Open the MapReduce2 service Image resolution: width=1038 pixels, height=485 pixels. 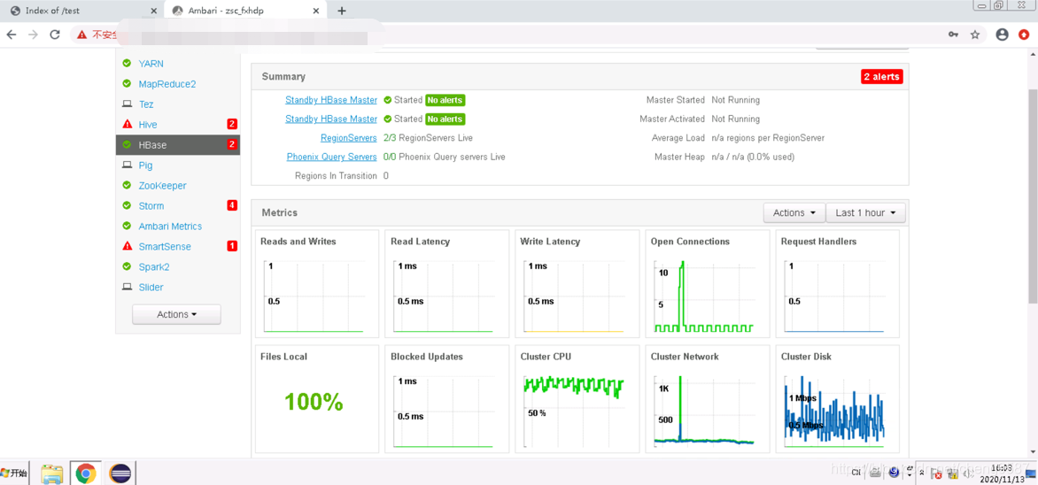167,84
